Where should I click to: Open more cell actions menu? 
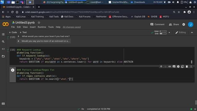click(191, 67)
